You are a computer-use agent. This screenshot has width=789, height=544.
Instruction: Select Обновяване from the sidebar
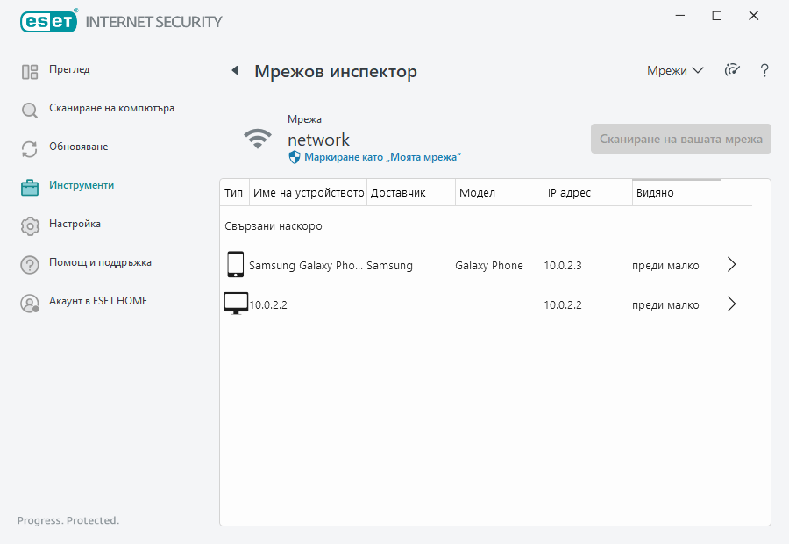(78, 147)
